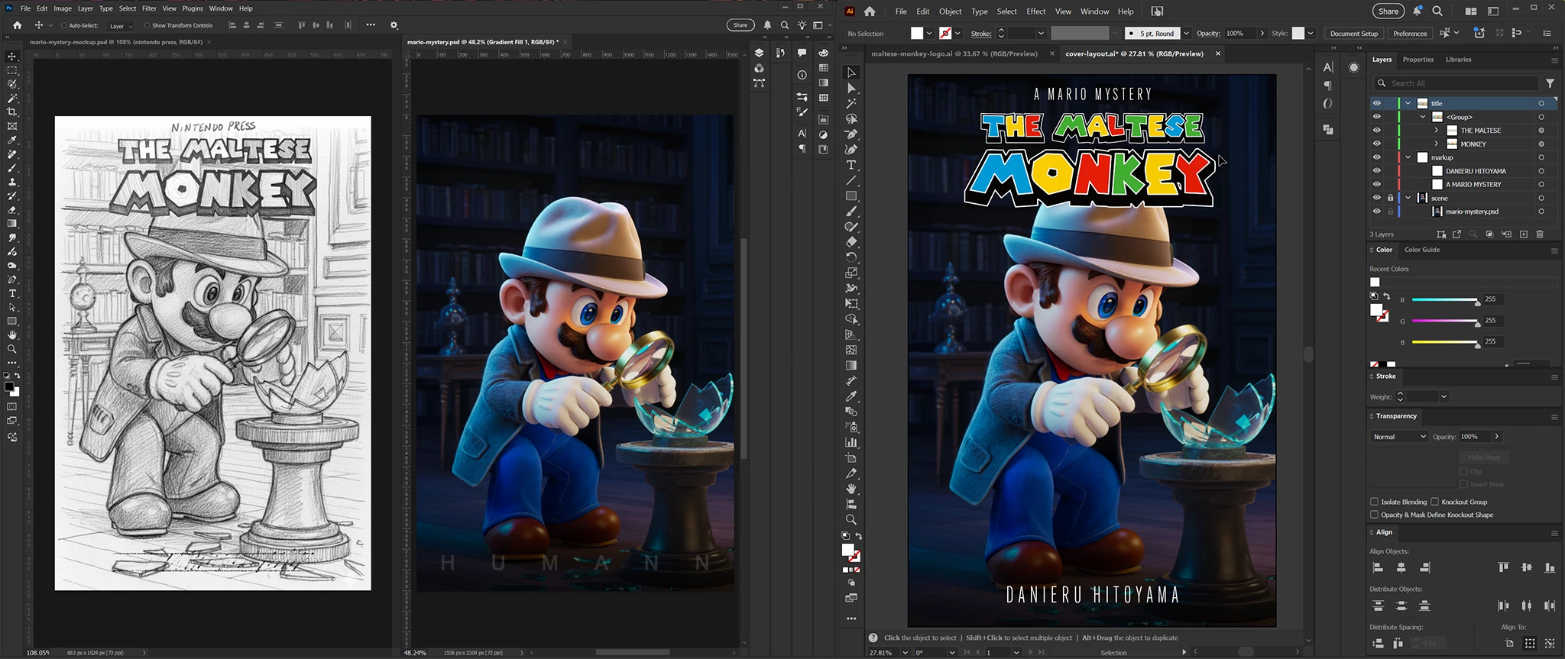This screenshot has height=659, width=1565.
Task: Enable the Knockout Group checkbox
Action: [x=1435, y=502]
